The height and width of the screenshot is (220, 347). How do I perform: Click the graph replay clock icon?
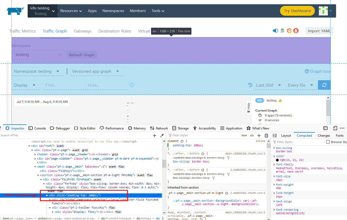250,85
